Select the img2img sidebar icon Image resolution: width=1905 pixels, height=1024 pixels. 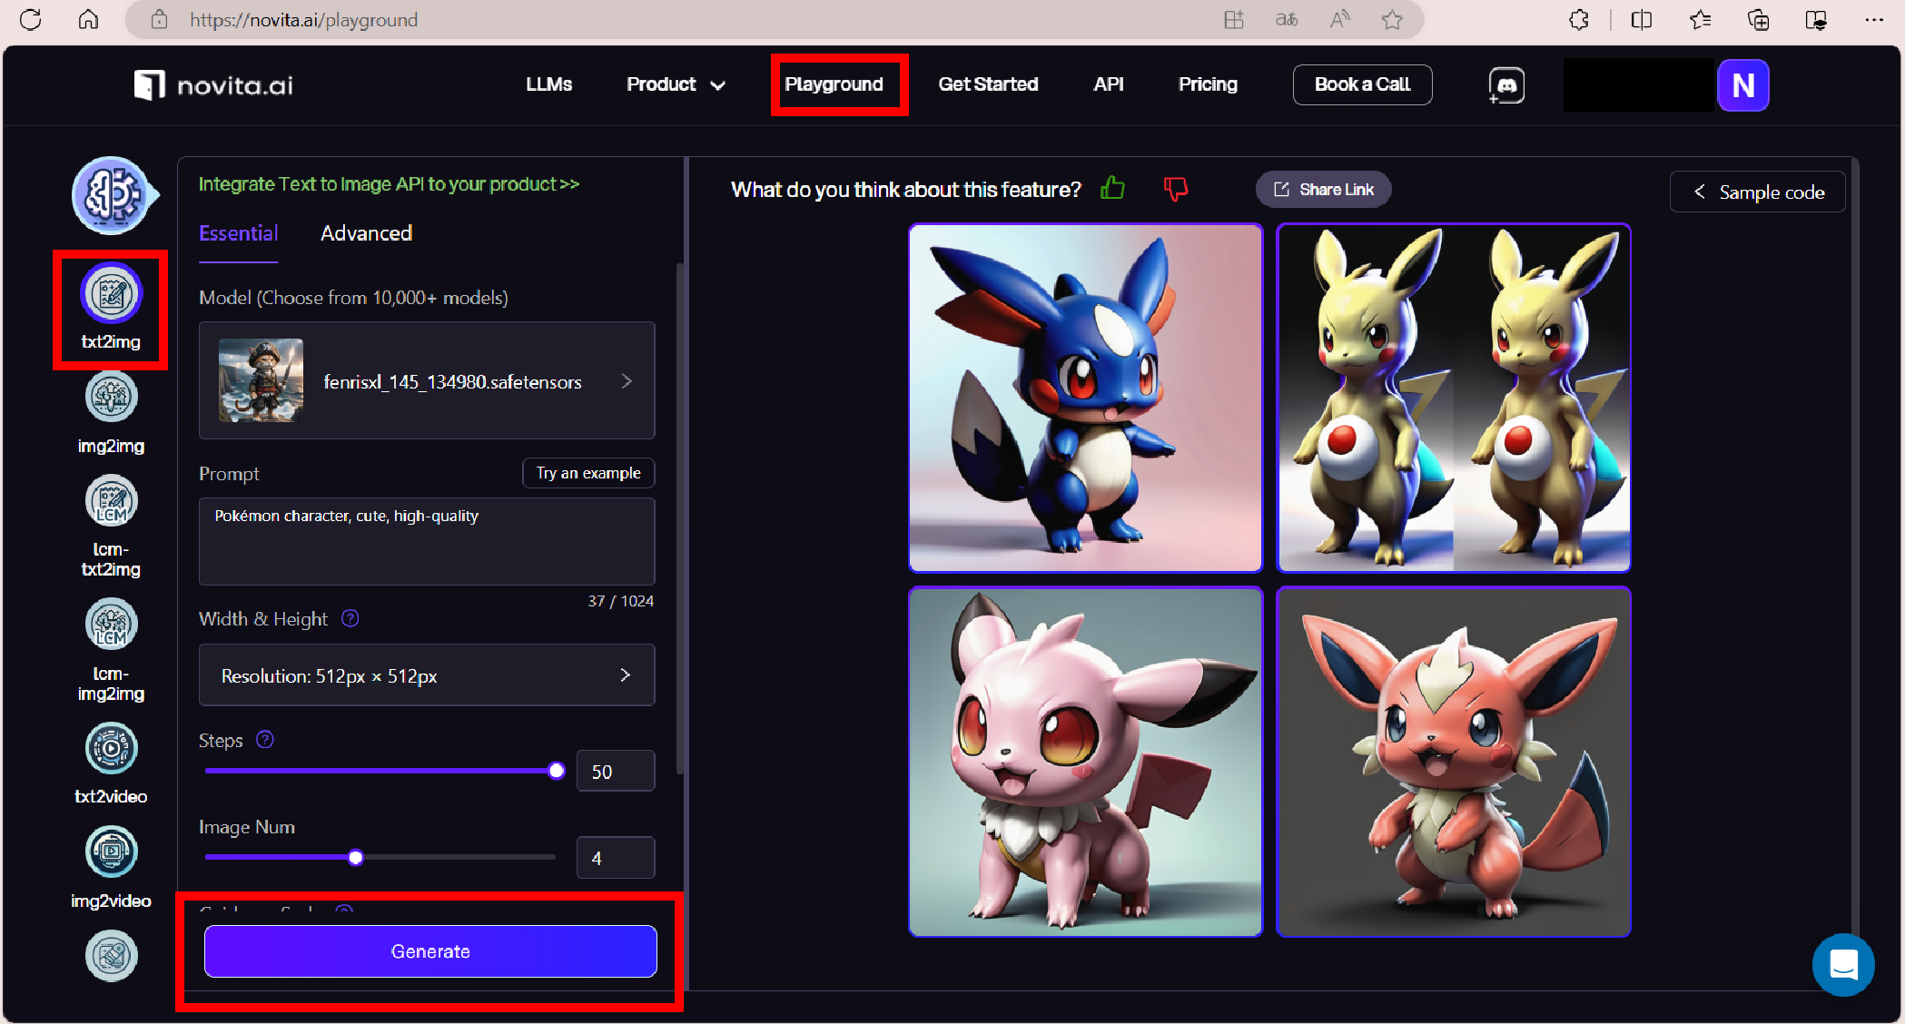coord(111,399)
